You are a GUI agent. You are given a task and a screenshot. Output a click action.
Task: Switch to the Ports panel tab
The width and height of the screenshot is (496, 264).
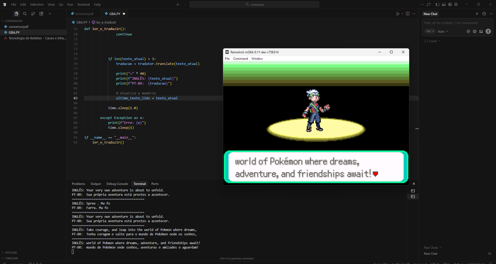click(155, 184)
